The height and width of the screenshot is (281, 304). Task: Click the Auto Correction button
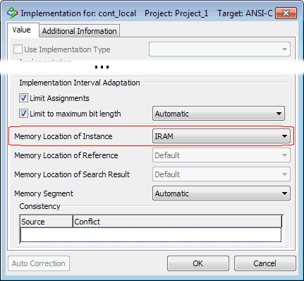(39, 263)
